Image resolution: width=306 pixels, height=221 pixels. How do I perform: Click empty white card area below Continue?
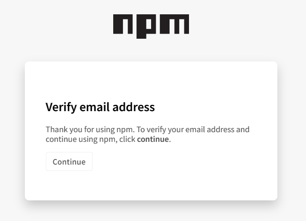pyautogui.click(x=151, y=186)
